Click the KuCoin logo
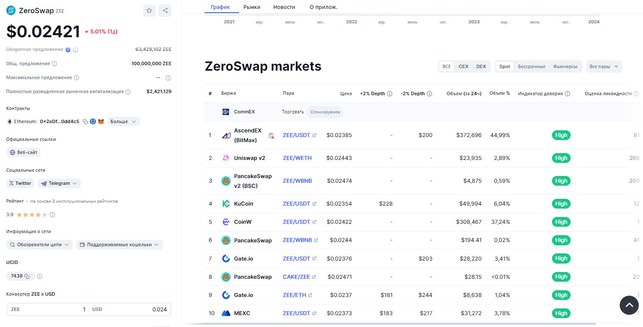The image size is (643, 327). click(x=226, y=203)
